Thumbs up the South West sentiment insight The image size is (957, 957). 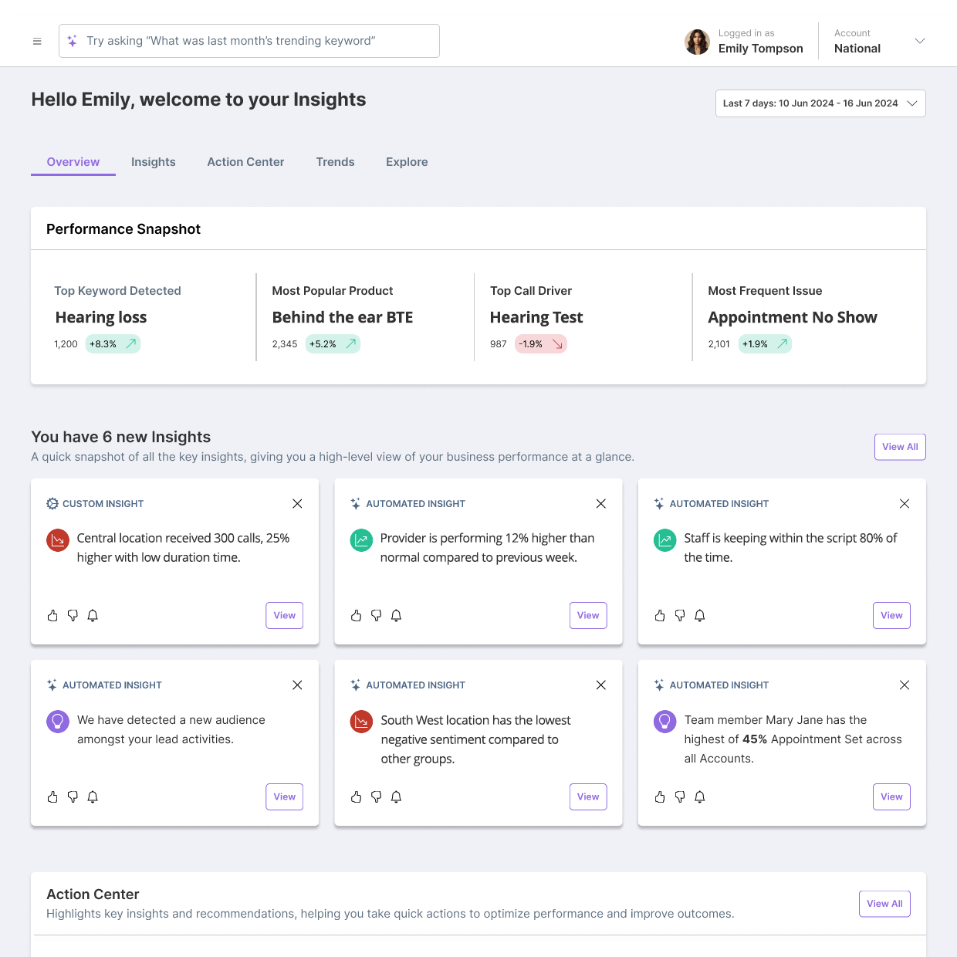point(356,796)
